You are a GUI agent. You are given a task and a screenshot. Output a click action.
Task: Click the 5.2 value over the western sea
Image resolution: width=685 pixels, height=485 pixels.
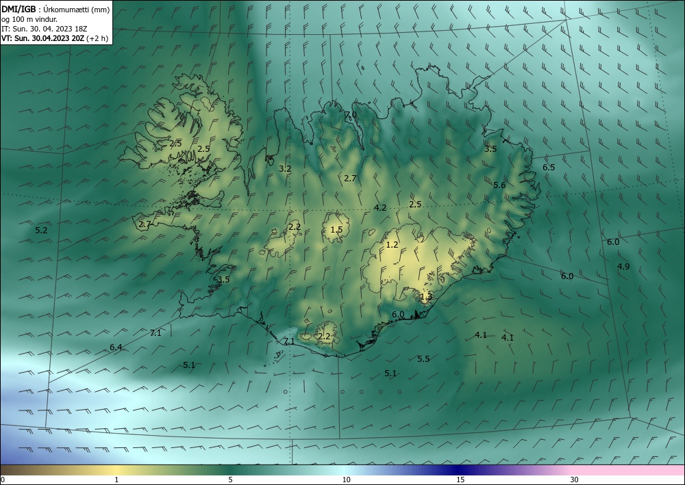(41, 230)
